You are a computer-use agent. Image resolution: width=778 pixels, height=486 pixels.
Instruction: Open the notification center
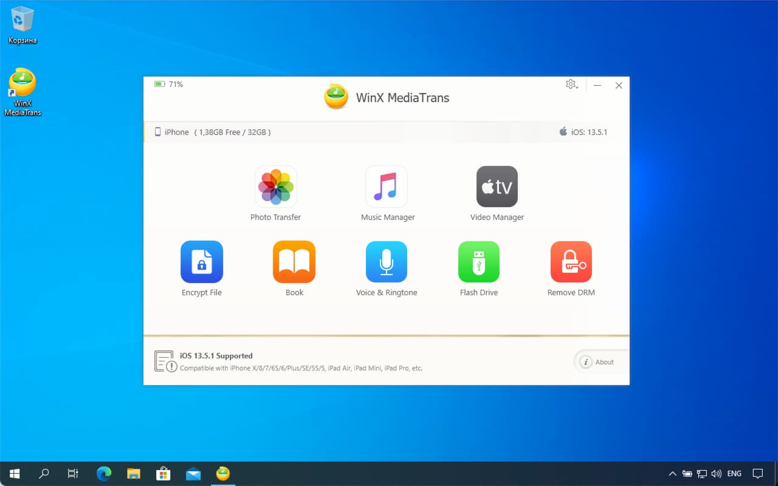(758, 474)
